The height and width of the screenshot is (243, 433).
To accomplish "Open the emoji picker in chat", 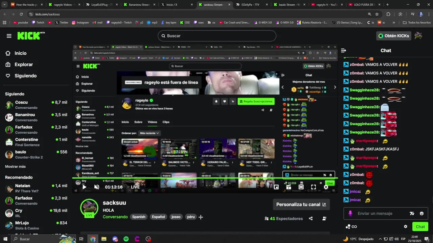I will tap(421, 213).
